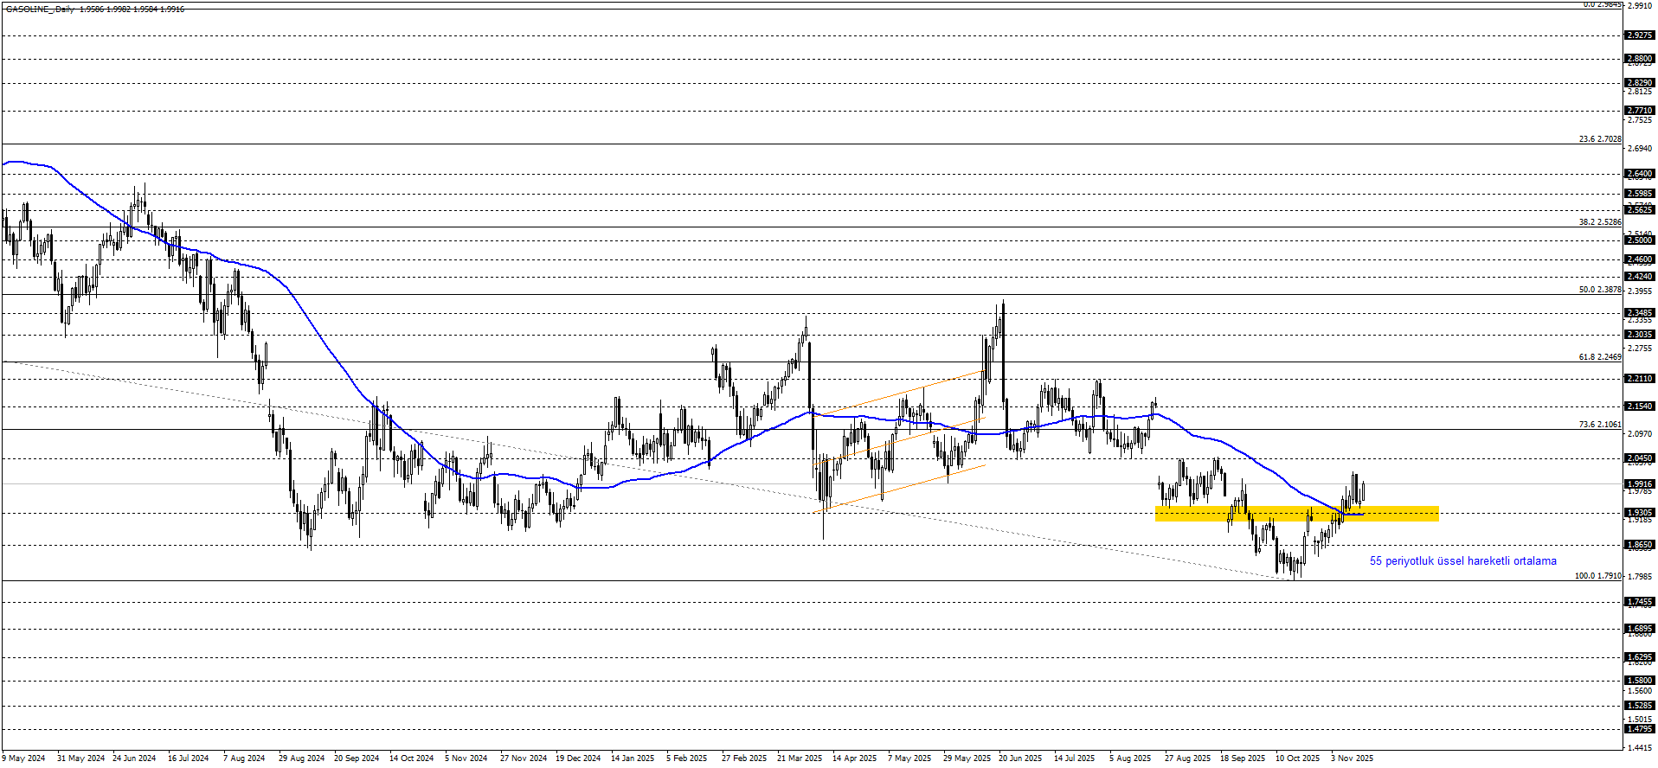Select the 2.2110 price level tag
This screenshot has height=768, width=1658.
click(x=1640, y=379)
